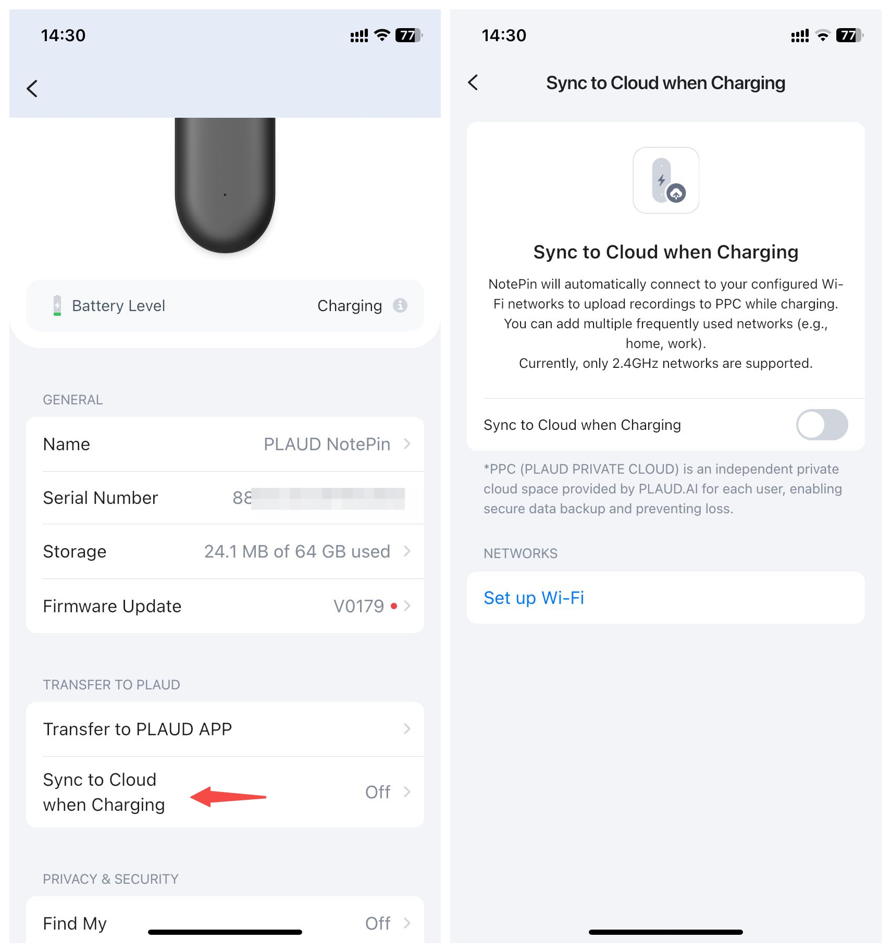Enable Sync to Cloud when Charging switch

click(x=822, y=425)
